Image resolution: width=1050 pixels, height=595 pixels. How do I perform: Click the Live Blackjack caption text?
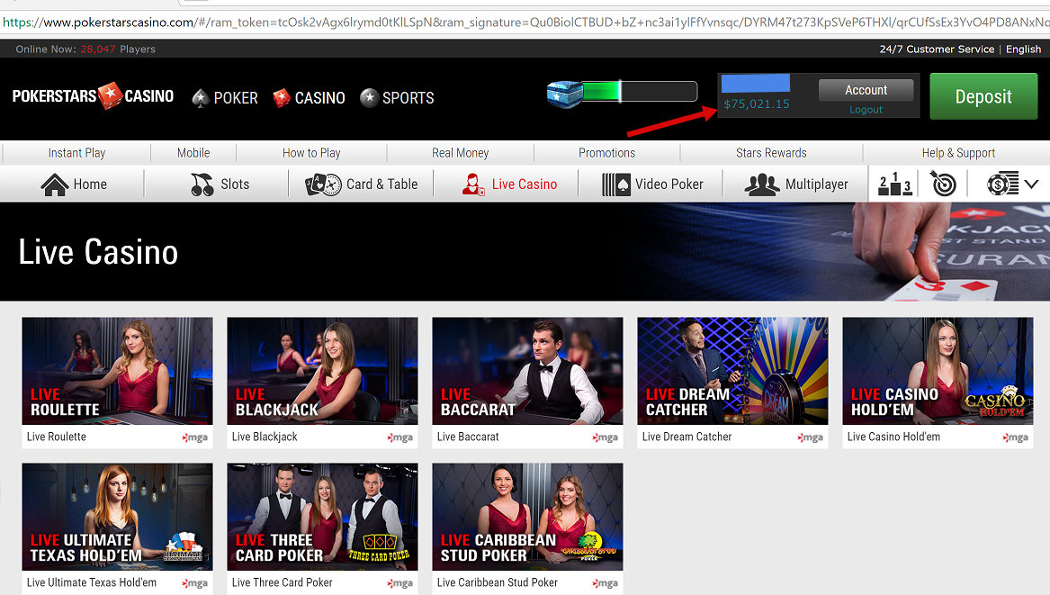(265, 437)
